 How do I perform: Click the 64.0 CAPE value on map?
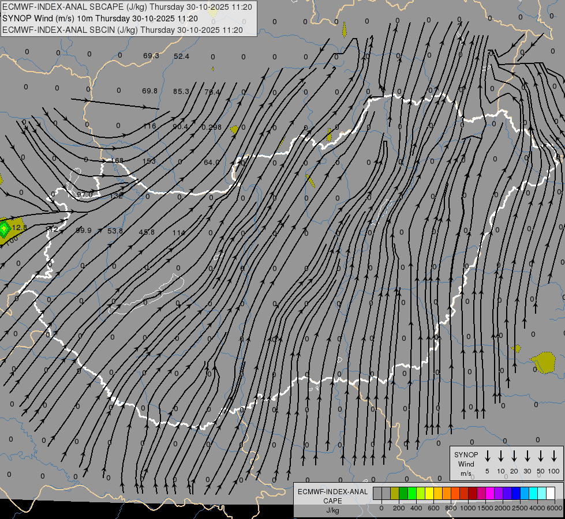pos(212,163)
